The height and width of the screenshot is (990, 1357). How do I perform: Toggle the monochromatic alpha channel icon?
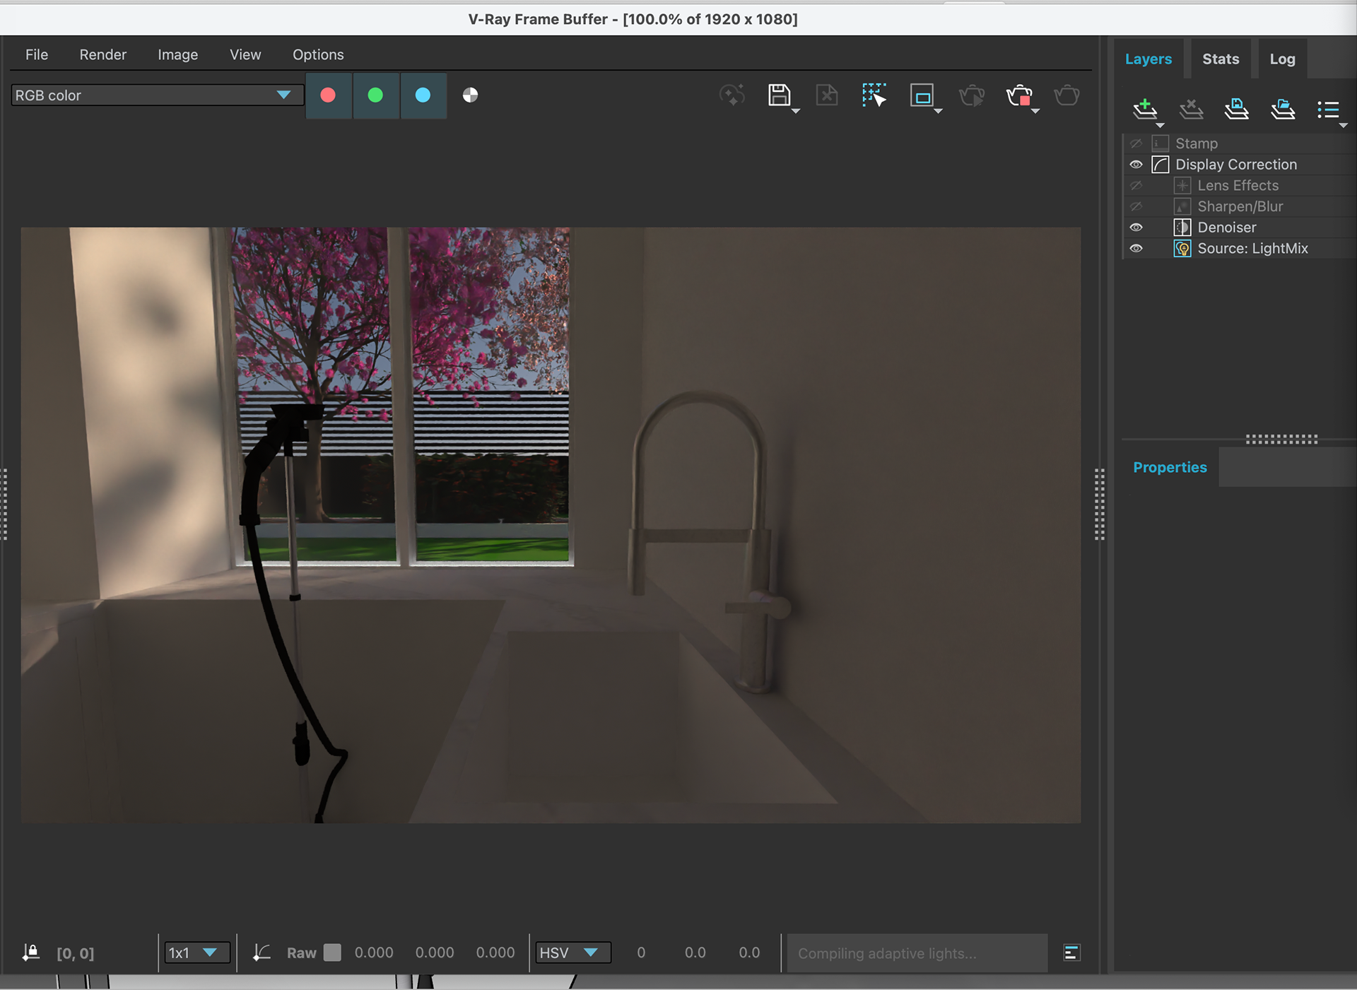pyautogui.click(x=470, y=95)
